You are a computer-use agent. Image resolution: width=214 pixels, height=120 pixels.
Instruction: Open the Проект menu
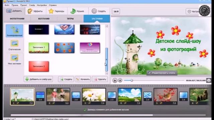(x=24, y=5)
